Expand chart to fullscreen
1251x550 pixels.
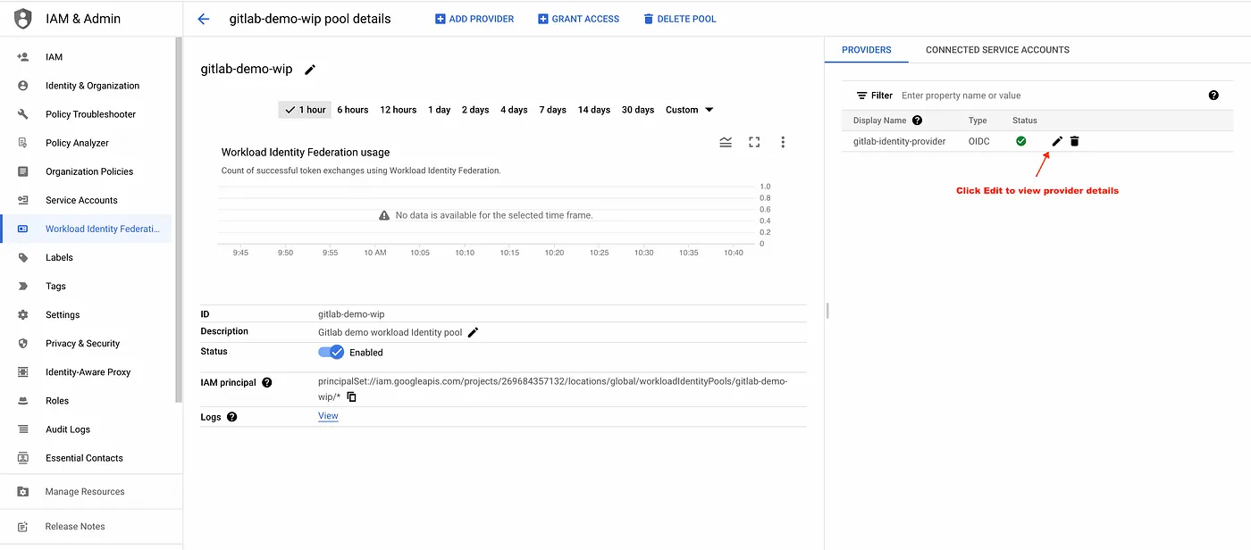click(754, 142)
